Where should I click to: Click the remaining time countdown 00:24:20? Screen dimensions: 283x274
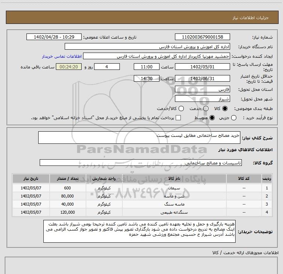(x=69, y=67)
